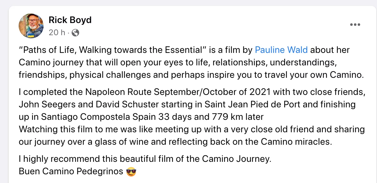Click the closing line "Buen Camino Pedegrinos"
The image size is (377, 183).
(71, 171)
